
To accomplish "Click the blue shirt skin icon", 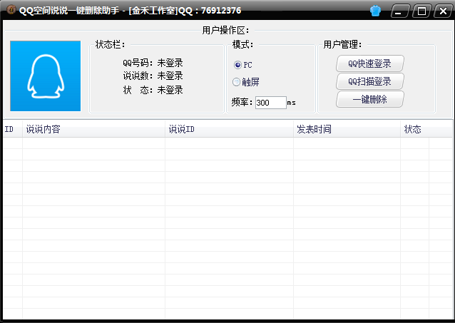I will click(x=375, y=11).
